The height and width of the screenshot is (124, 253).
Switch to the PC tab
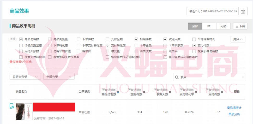(209, 26)
